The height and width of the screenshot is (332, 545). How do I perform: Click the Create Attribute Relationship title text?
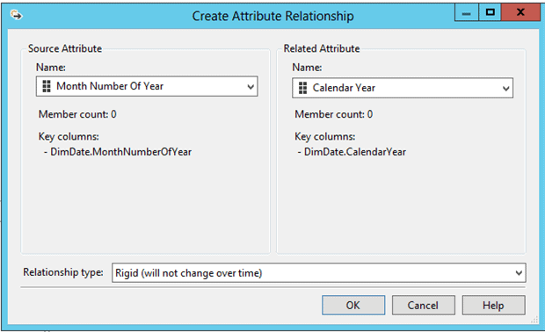[x=272, y=17]
